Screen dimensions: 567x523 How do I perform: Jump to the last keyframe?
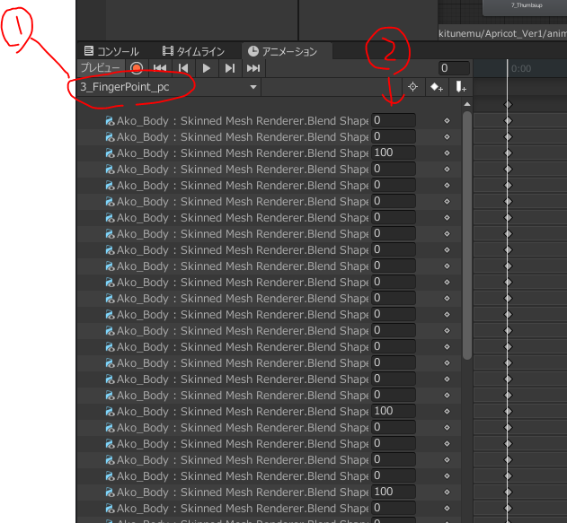point(253,68)
